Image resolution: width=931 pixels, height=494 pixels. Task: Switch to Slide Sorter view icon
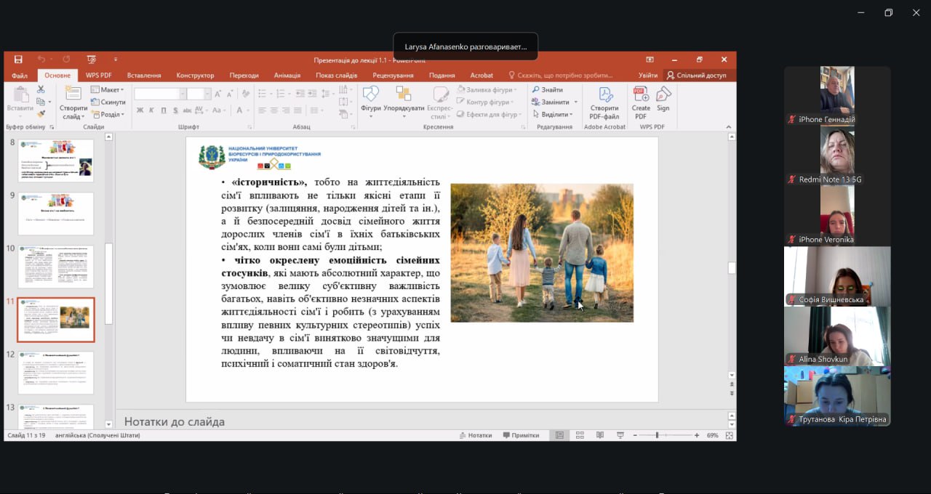coord(580,435)
